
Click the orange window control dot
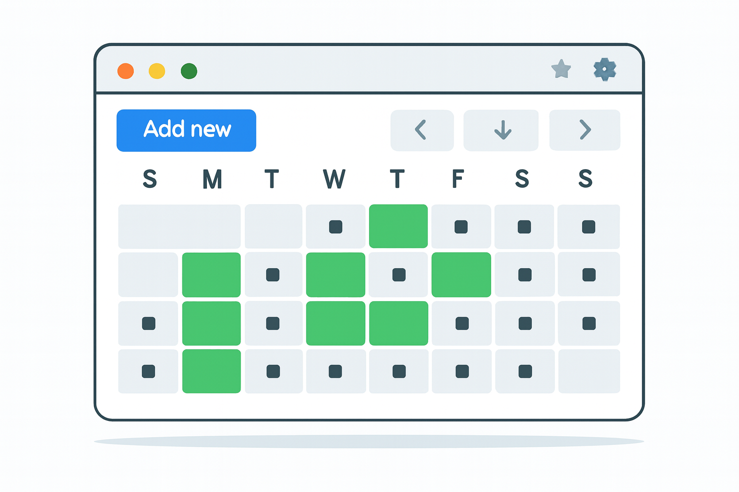126,71
